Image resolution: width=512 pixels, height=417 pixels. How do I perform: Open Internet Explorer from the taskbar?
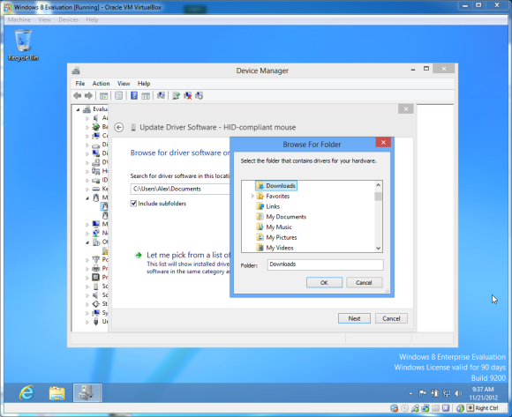click(26, 392)
